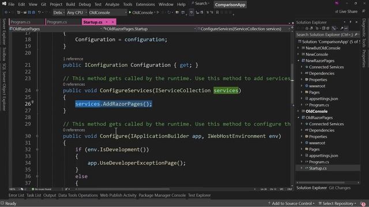The image size is (369, 207).
Task: Click the notifications bell in status bar
Action: [x=363, y=204]
